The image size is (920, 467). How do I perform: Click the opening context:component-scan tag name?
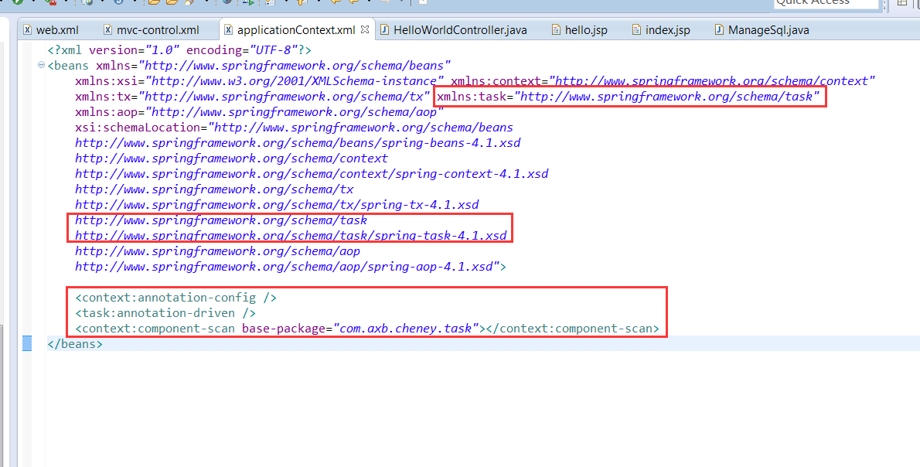pyautogui.click(x=155, y=329)
